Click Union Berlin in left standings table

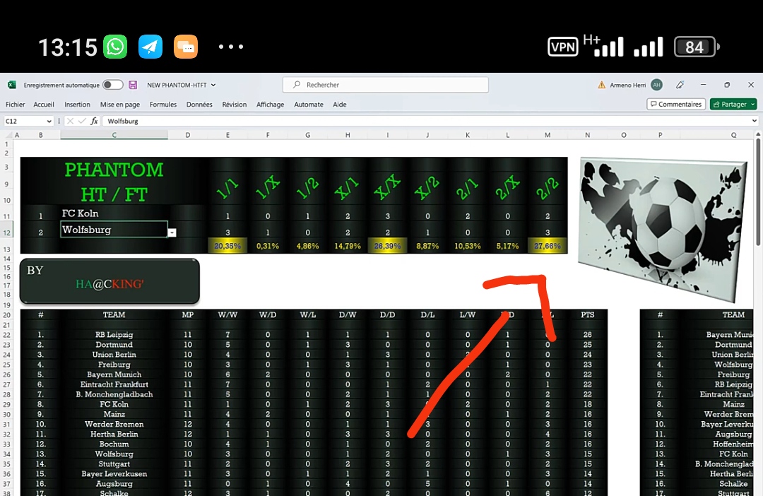[x=114, y=355]
